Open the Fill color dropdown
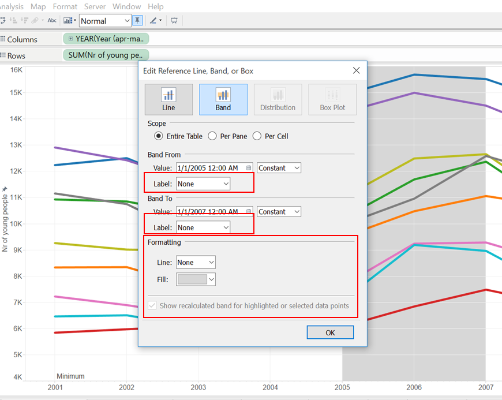The image size is (502, 400). click(196, 279)
